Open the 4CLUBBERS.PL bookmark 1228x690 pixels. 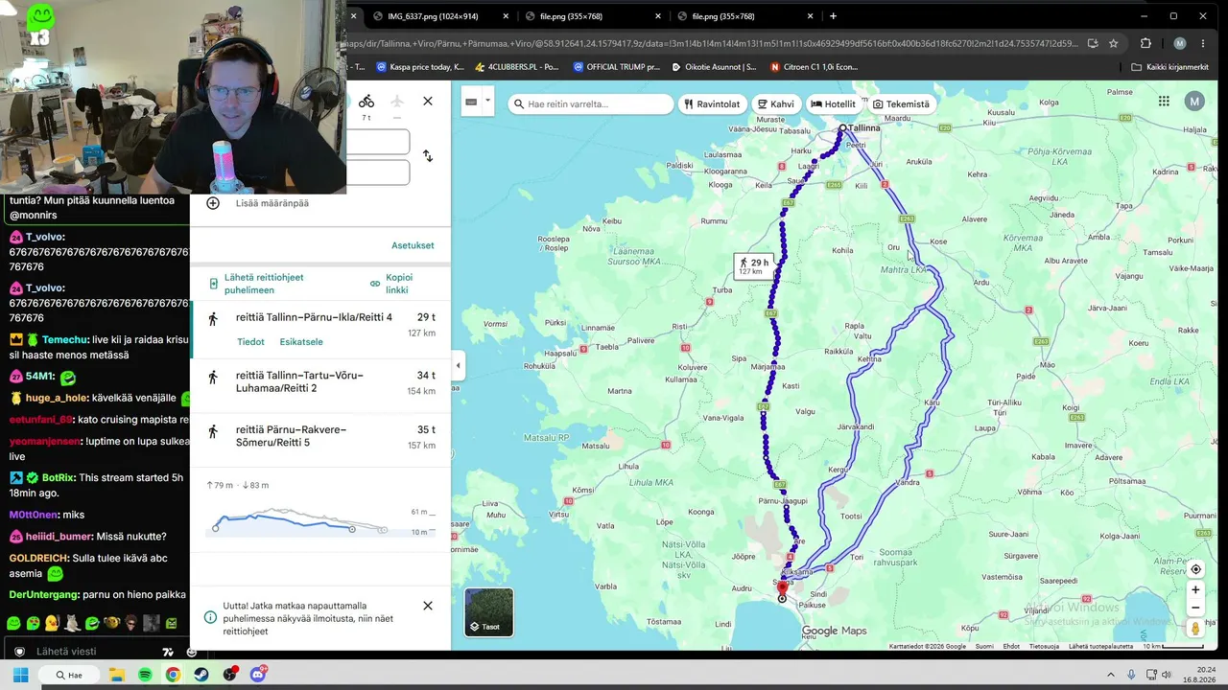[x=517, y=67]
